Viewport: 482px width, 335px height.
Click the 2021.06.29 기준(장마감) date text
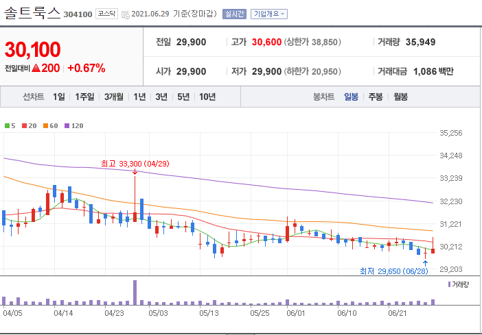tap(174, 14)
